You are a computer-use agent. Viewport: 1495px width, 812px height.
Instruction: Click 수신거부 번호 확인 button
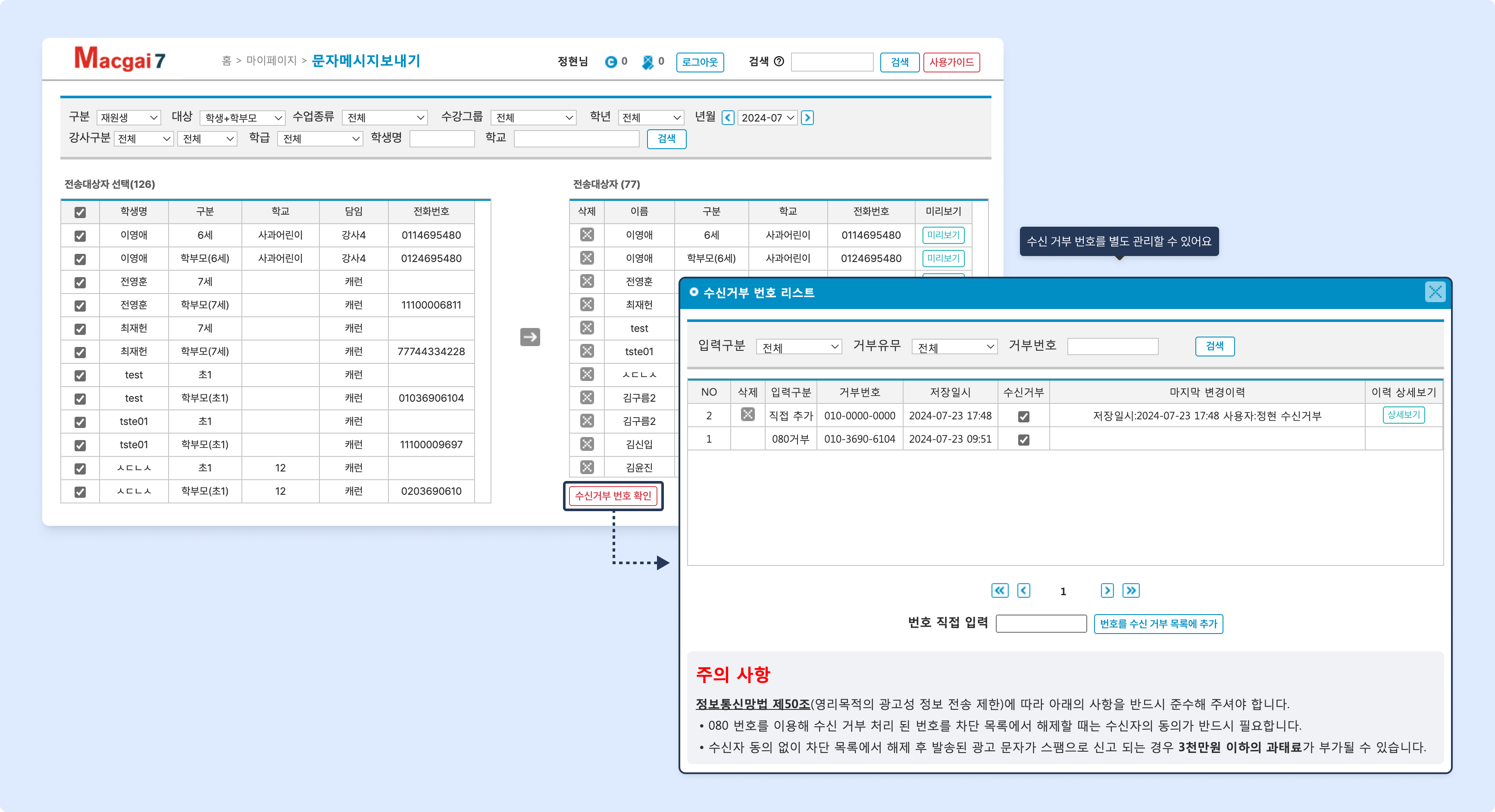tap(613, 496)
